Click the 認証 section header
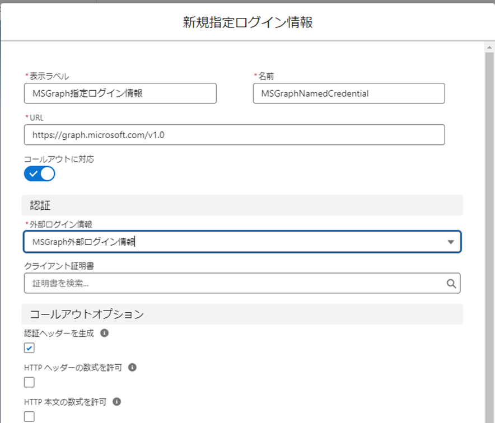This screenshot has height=423, width=495. 242,205
